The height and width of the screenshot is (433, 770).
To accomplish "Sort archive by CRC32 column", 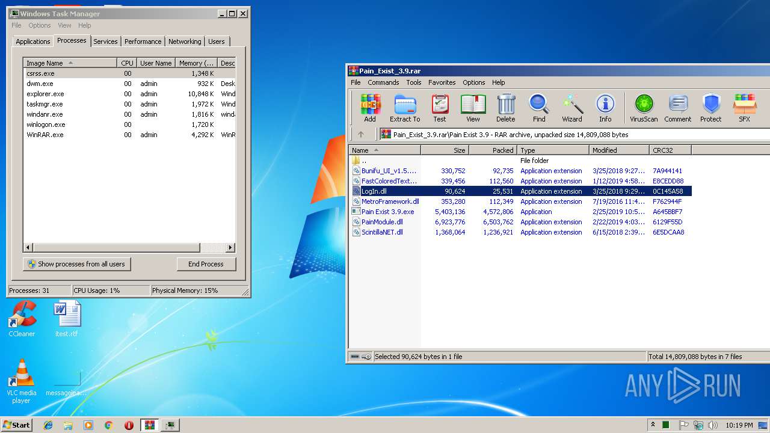I will [670, 150].
